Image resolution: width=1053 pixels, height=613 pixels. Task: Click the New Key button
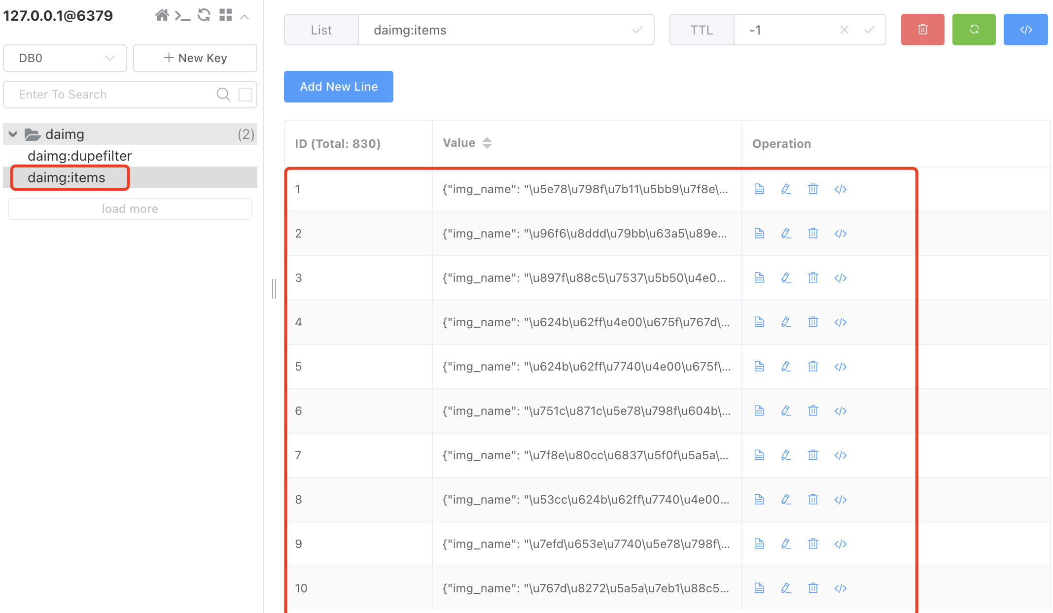click(x=195, y=58)
